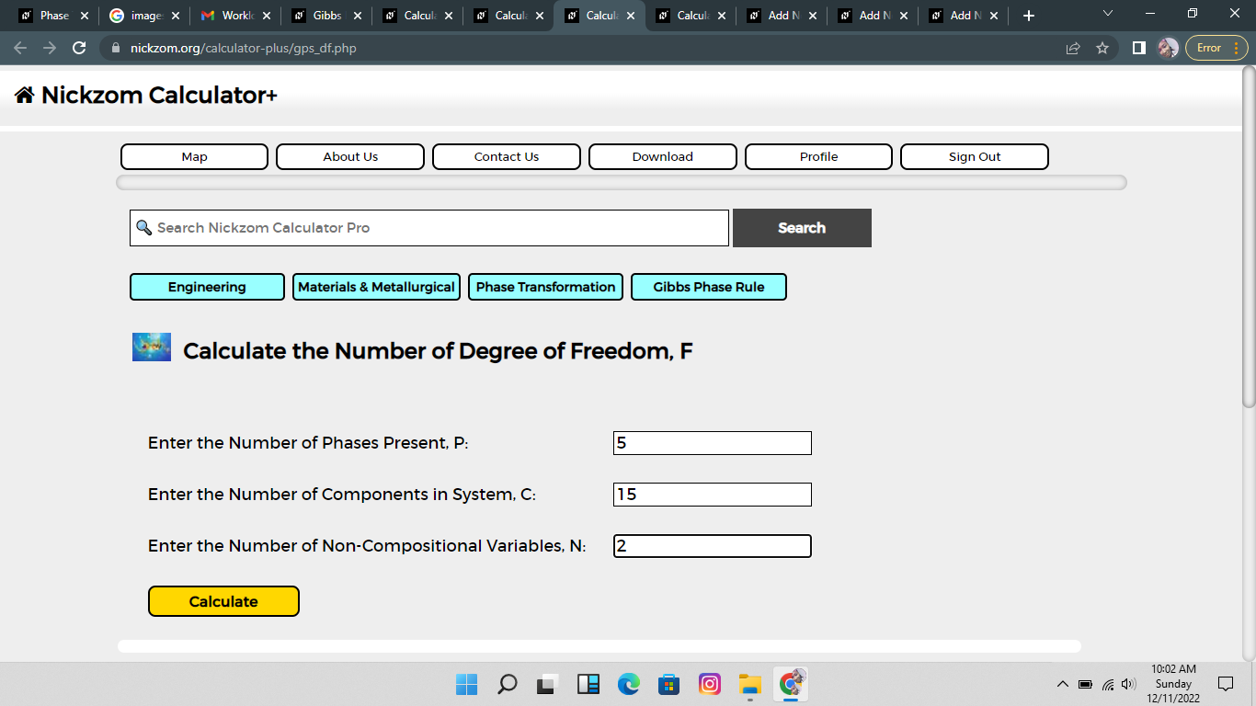Open the Chrome side panel
Image resolution: width=1256 pixels, height=706 pixels.
(1138, 48)
